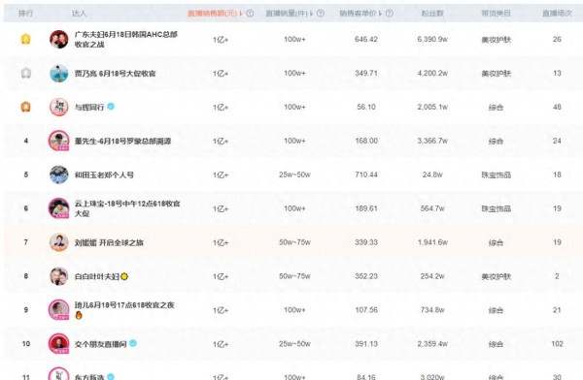Click average price 56.10 cell
Image resolution: width=583 pixels, height=380 pixels.
click(366, 107)
